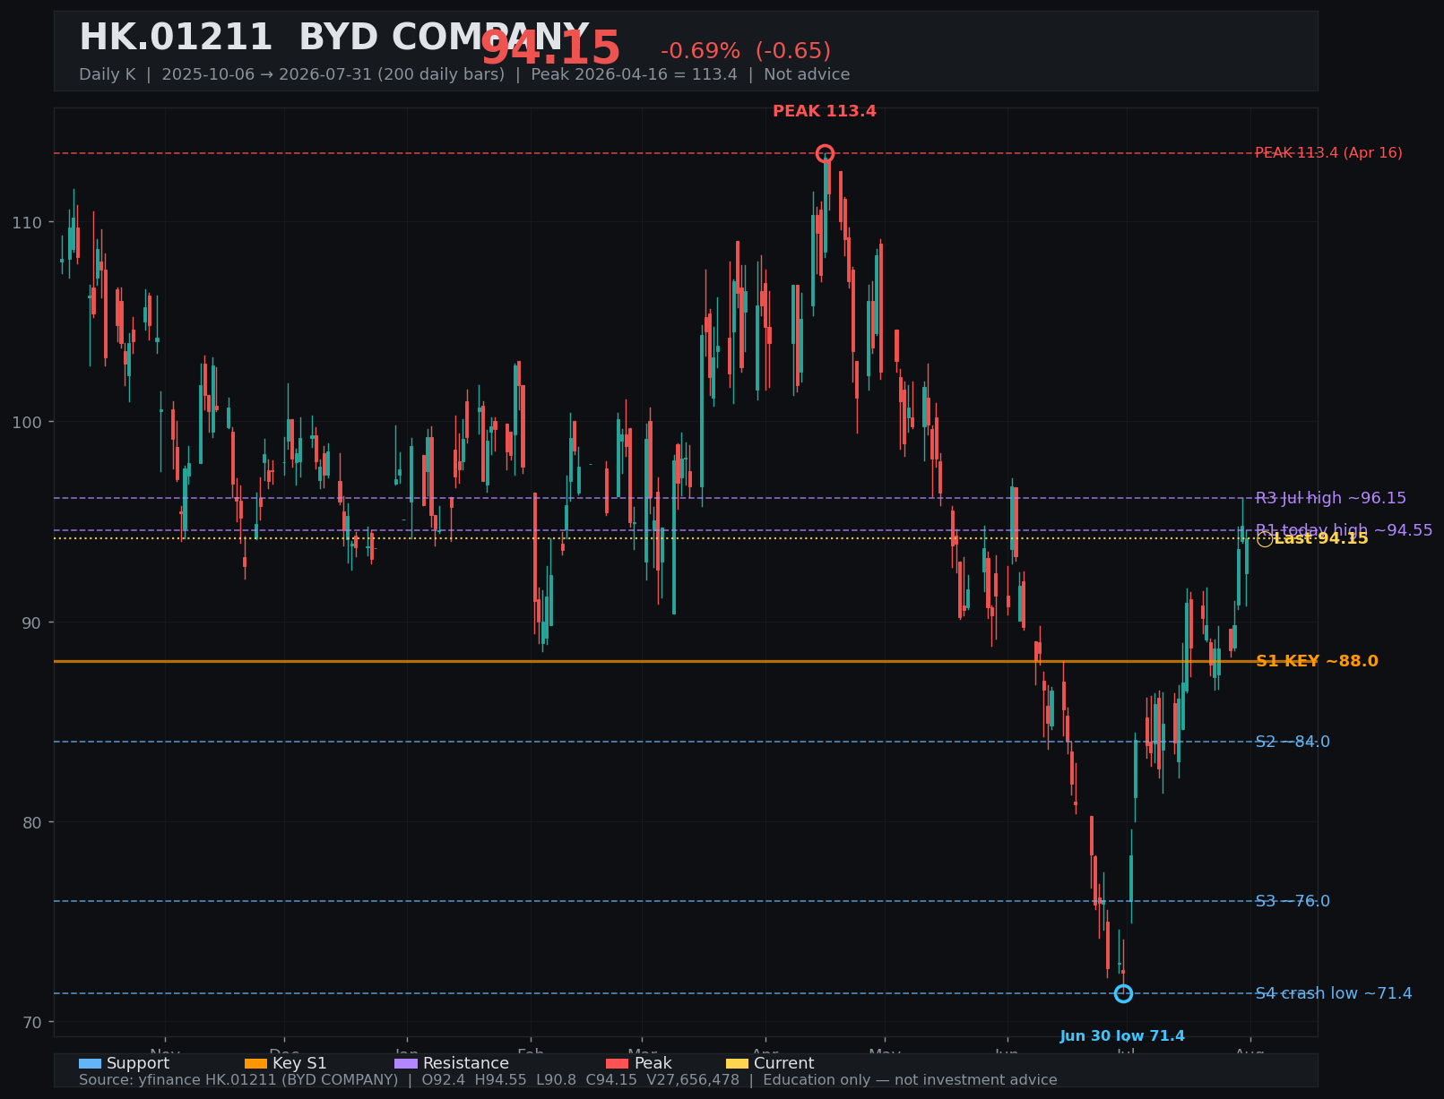
Task: Click the yellow circle beside Last 94.15
Action: click(x=1264, y=538)
